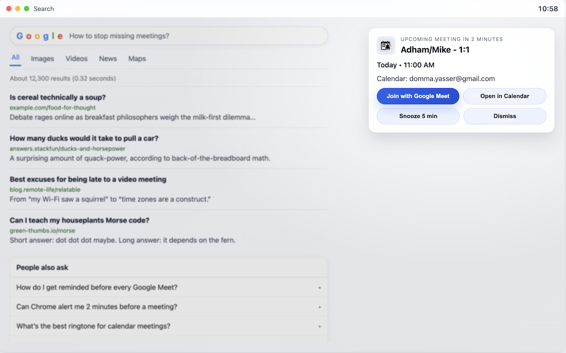Viewport: 566px width, 353px height.
Task: Switch to the Images tab
Action: pyautogui.click(x=42, y=59)
